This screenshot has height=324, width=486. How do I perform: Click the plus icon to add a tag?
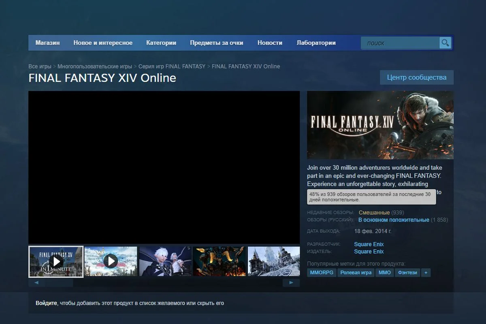(426, 273)
